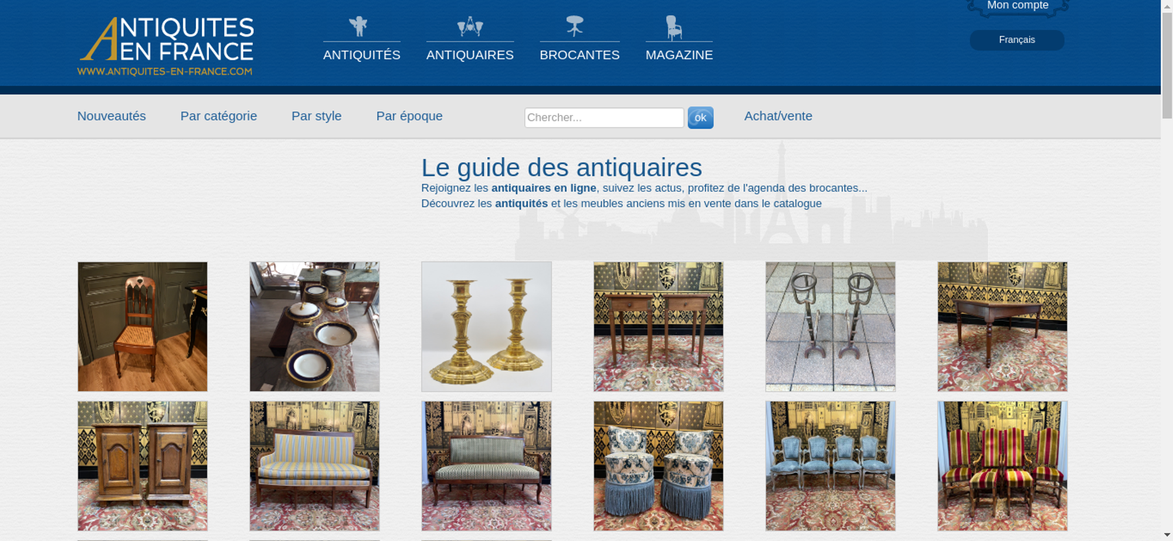
Task: Go to the Nouveautés section
Action: point(111,116)
